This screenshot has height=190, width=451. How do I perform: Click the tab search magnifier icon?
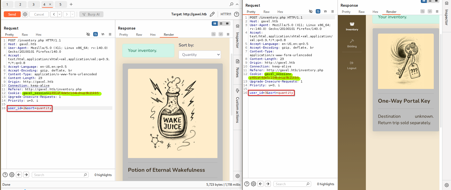click(231, 4)
